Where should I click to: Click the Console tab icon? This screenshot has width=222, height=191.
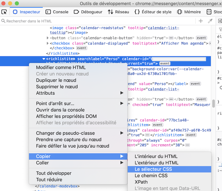48,12
